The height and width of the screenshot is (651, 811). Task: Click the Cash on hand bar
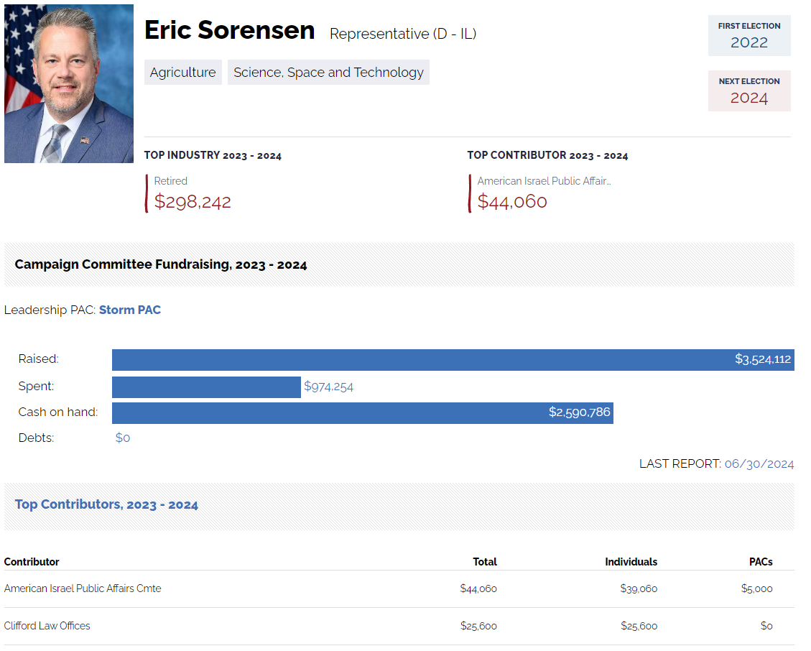click(362, 413)
